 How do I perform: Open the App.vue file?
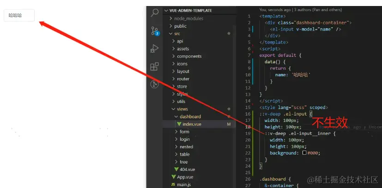point(185,177)
